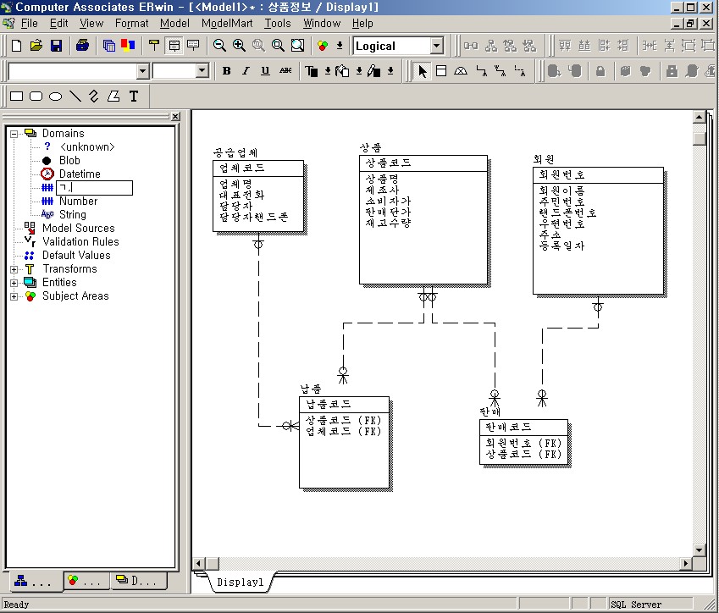Image resolution: width=719 pixels, height=613 pixels.
Task: Switch to the Display1 diagram tab
Action: [x=241, y=583]
